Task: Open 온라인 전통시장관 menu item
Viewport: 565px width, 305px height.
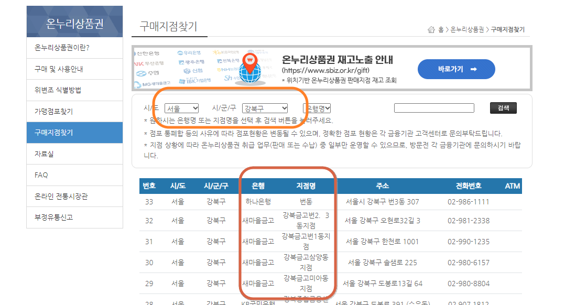Action: pyautogui.click(x=74, y=196)
